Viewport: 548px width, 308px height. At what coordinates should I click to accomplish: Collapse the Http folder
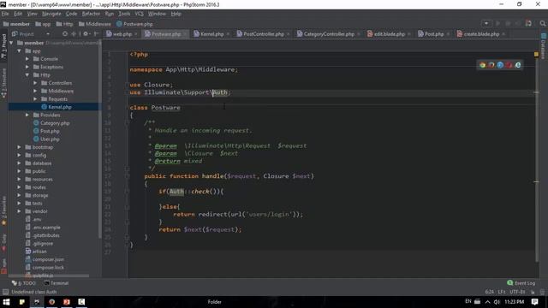(27, 74)
